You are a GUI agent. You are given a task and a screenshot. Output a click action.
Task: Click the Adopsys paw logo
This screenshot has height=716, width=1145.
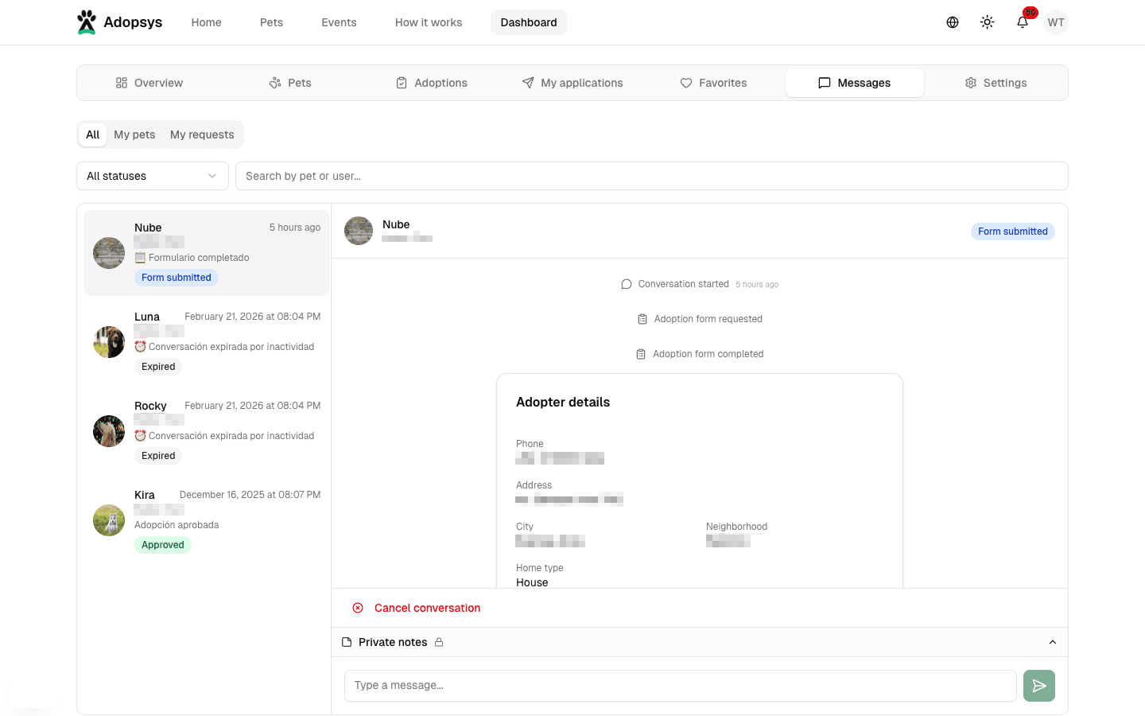pyautogui.click(x=87, y=21)
